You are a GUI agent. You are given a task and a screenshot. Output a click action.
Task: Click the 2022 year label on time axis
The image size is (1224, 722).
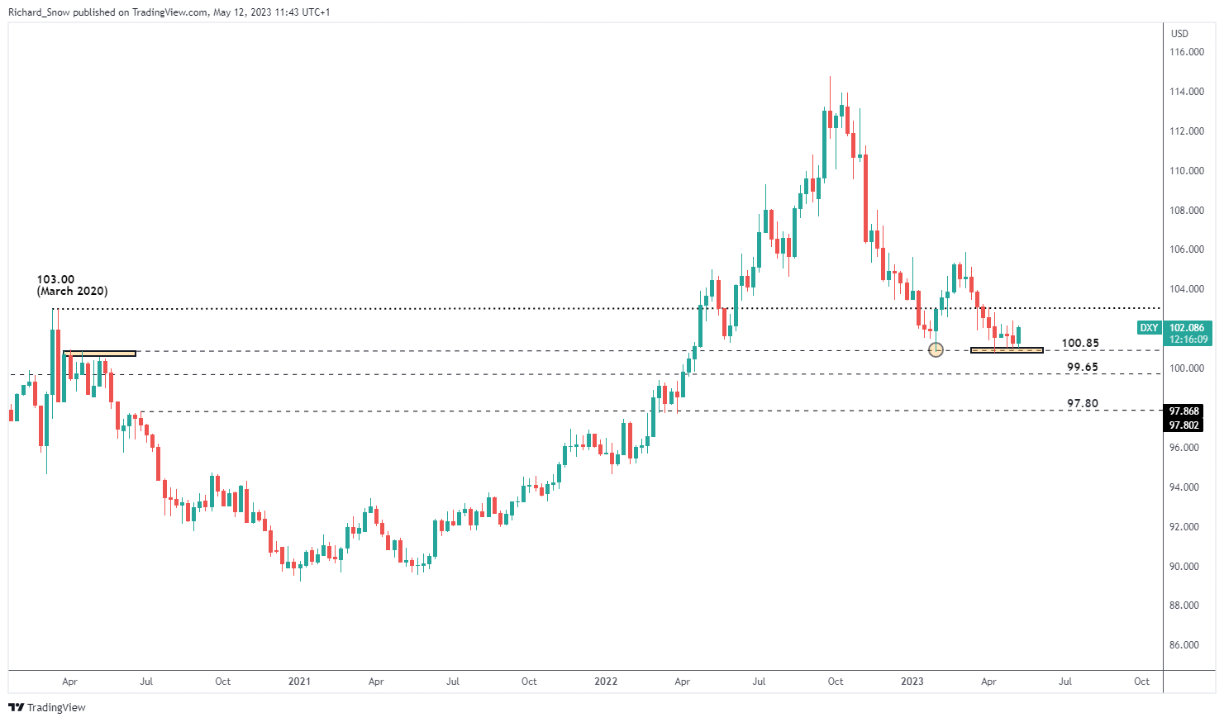(606, 682)
